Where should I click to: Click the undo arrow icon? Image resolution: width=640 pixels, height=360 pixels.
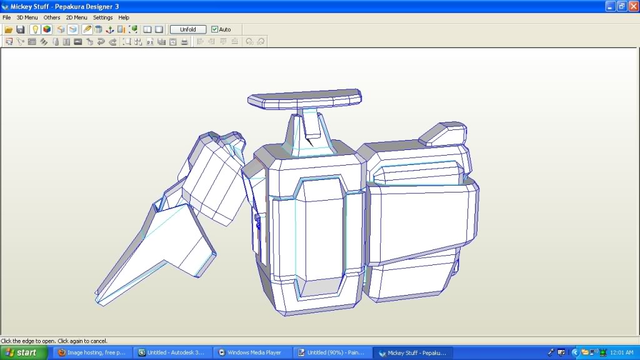pos(101,42)
